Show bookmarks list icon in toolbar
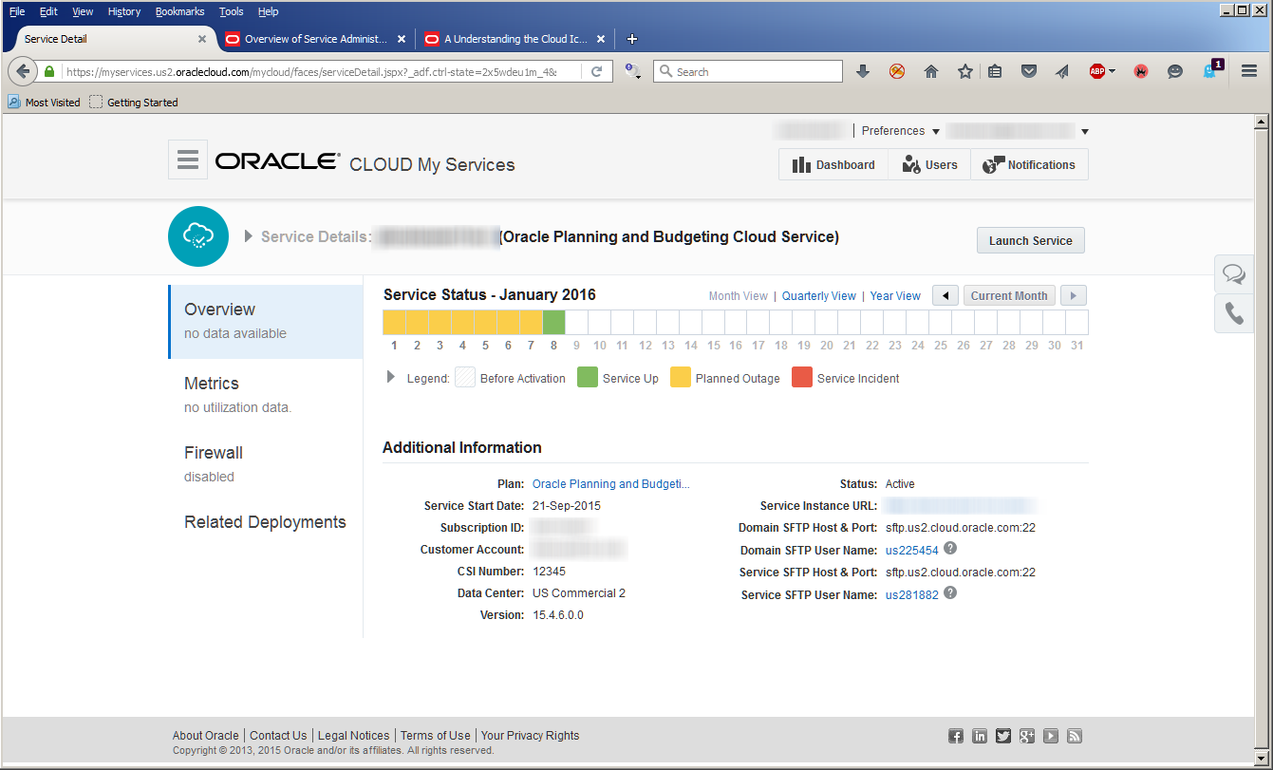The height and width of the screenshot is (770, 1273). click(995, 71)
